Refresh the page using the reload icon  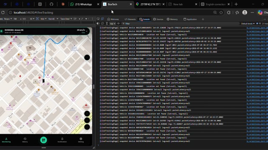[x=3, y=12]
